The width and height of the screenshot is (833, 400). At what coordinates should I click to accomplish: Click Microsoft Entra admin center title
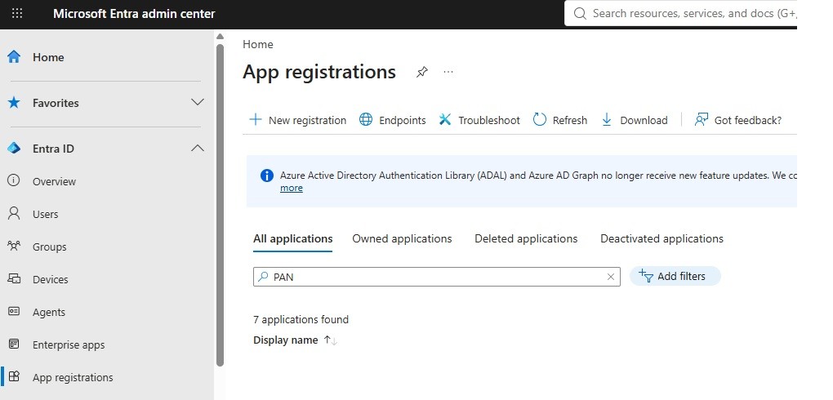pyautogui.click(x=134, y=14)
